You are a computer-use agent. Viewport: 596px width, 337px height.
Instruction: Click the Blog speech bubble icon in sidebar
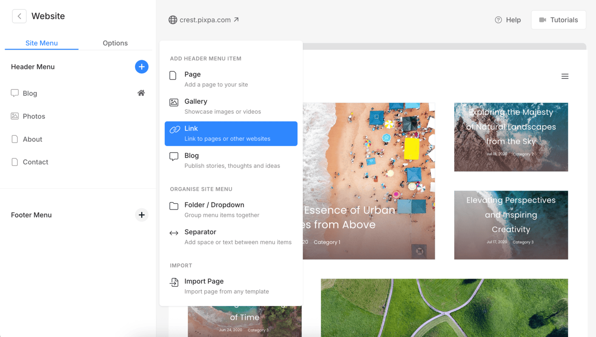15,93
